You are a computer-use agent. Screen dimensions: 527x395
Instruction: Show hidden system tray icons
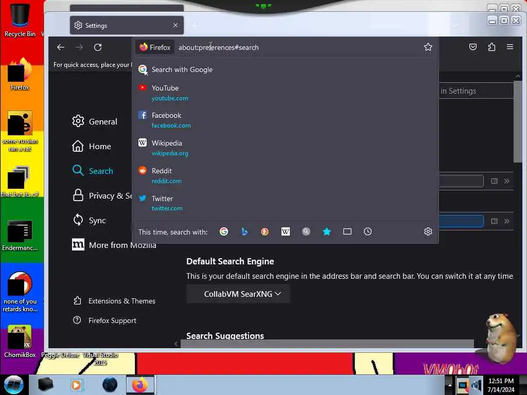[449, 385]
